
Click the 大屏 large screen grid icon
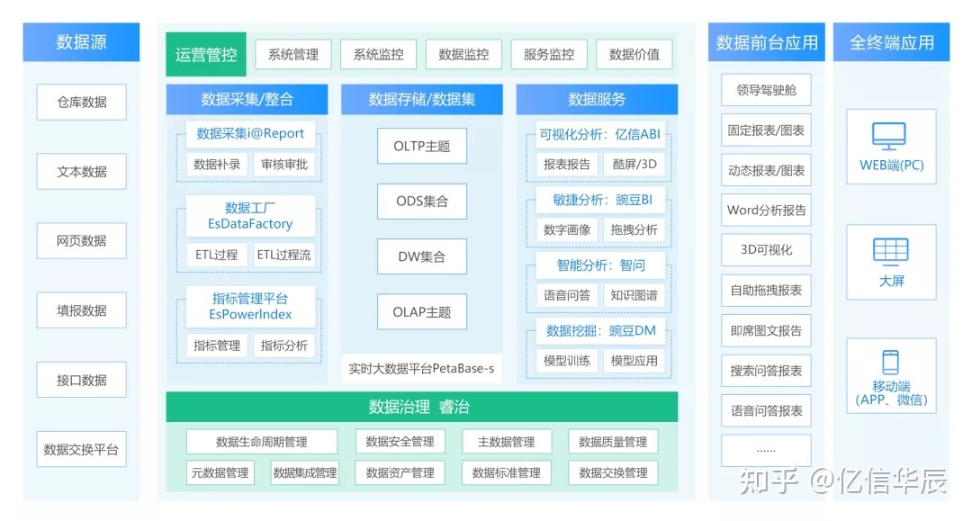point(891,250)
